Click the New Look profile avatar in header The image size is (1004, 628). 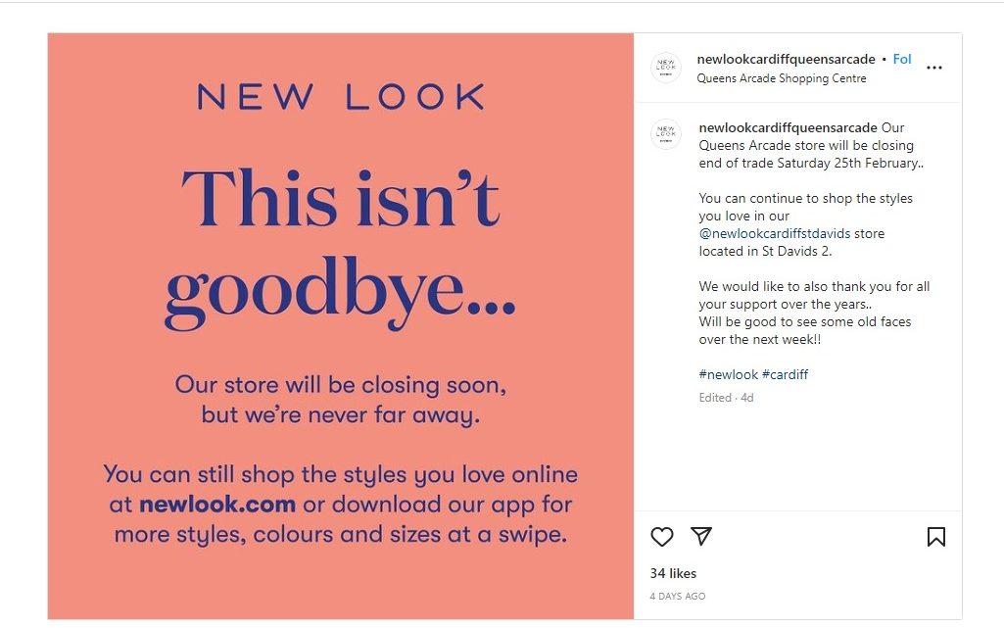tap(666, 68)
